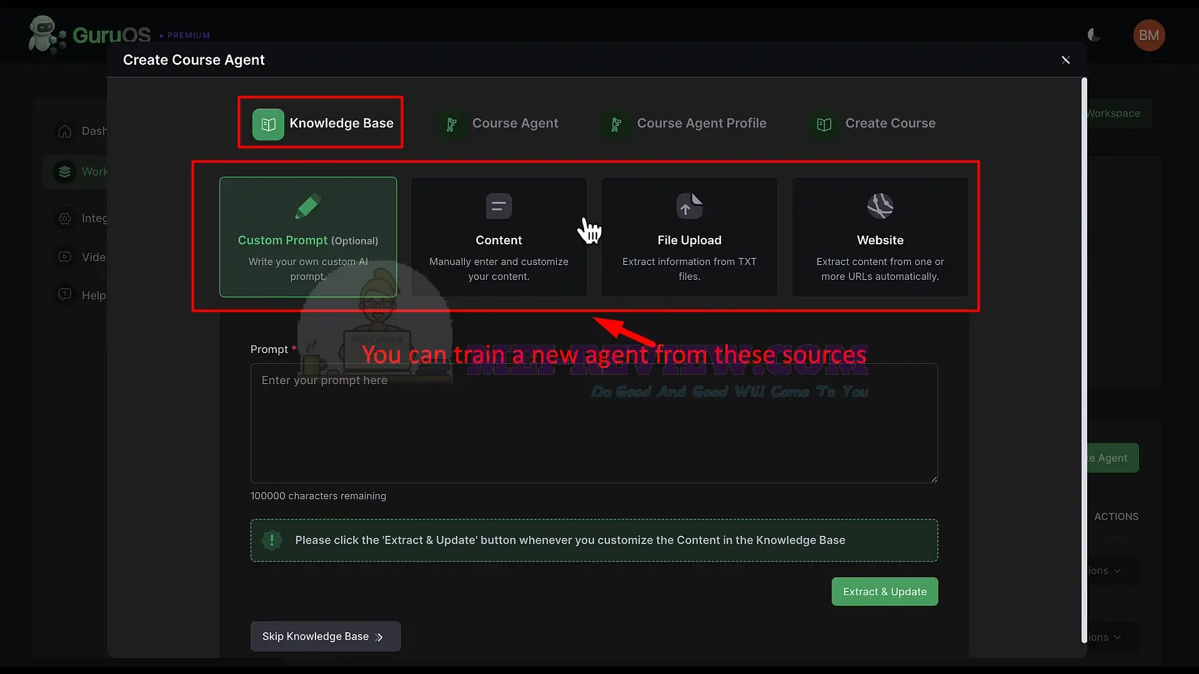Viewport: 1199px width, 674px height.
Task: Open the Dashboard sidebar icon
Action: pos(65,131)
